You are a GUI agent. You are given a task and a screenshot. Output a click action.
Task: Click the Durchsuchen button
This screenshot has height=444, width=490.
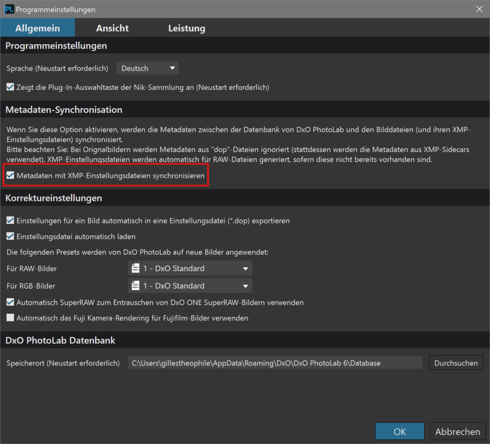point(456,363)
